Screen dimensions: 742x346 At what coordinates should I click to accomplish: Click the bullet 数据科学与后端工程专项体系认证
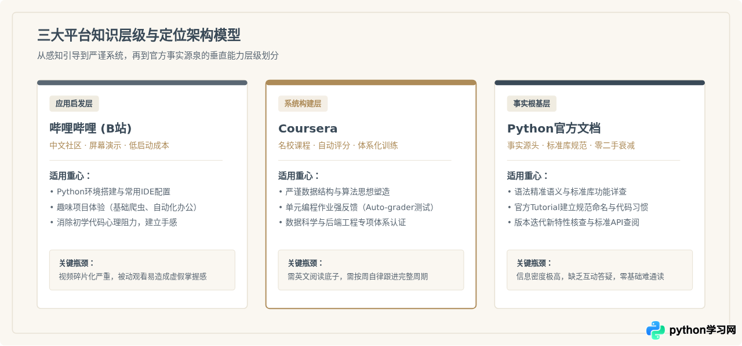click(x=343, y=222)
